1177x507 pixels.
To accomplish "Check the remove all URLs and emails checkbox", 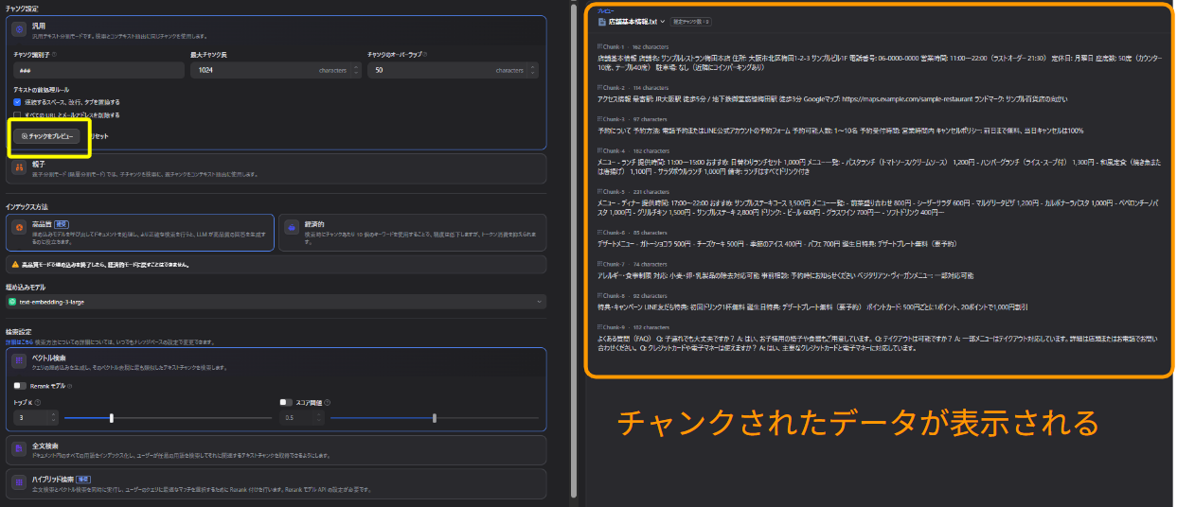I will pos(17,114).
